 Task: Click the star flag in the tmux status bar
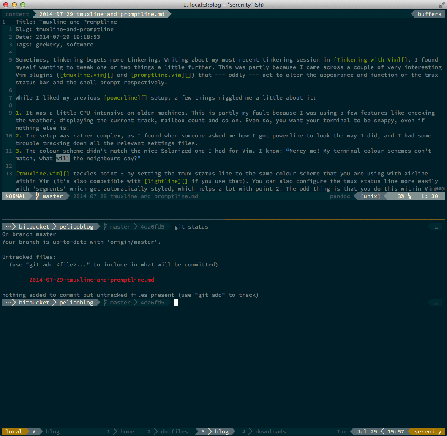click(34, 431)
